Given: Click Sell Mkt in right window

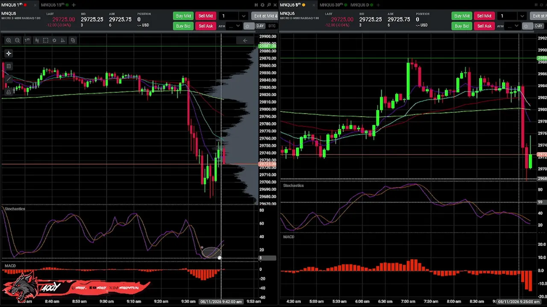Looking at the screenshot, I should 484,16.
